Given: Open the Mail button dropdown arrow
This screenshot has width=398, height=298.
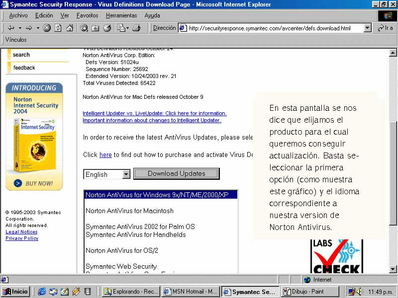Looking at the screenshot, I should 127,28.
